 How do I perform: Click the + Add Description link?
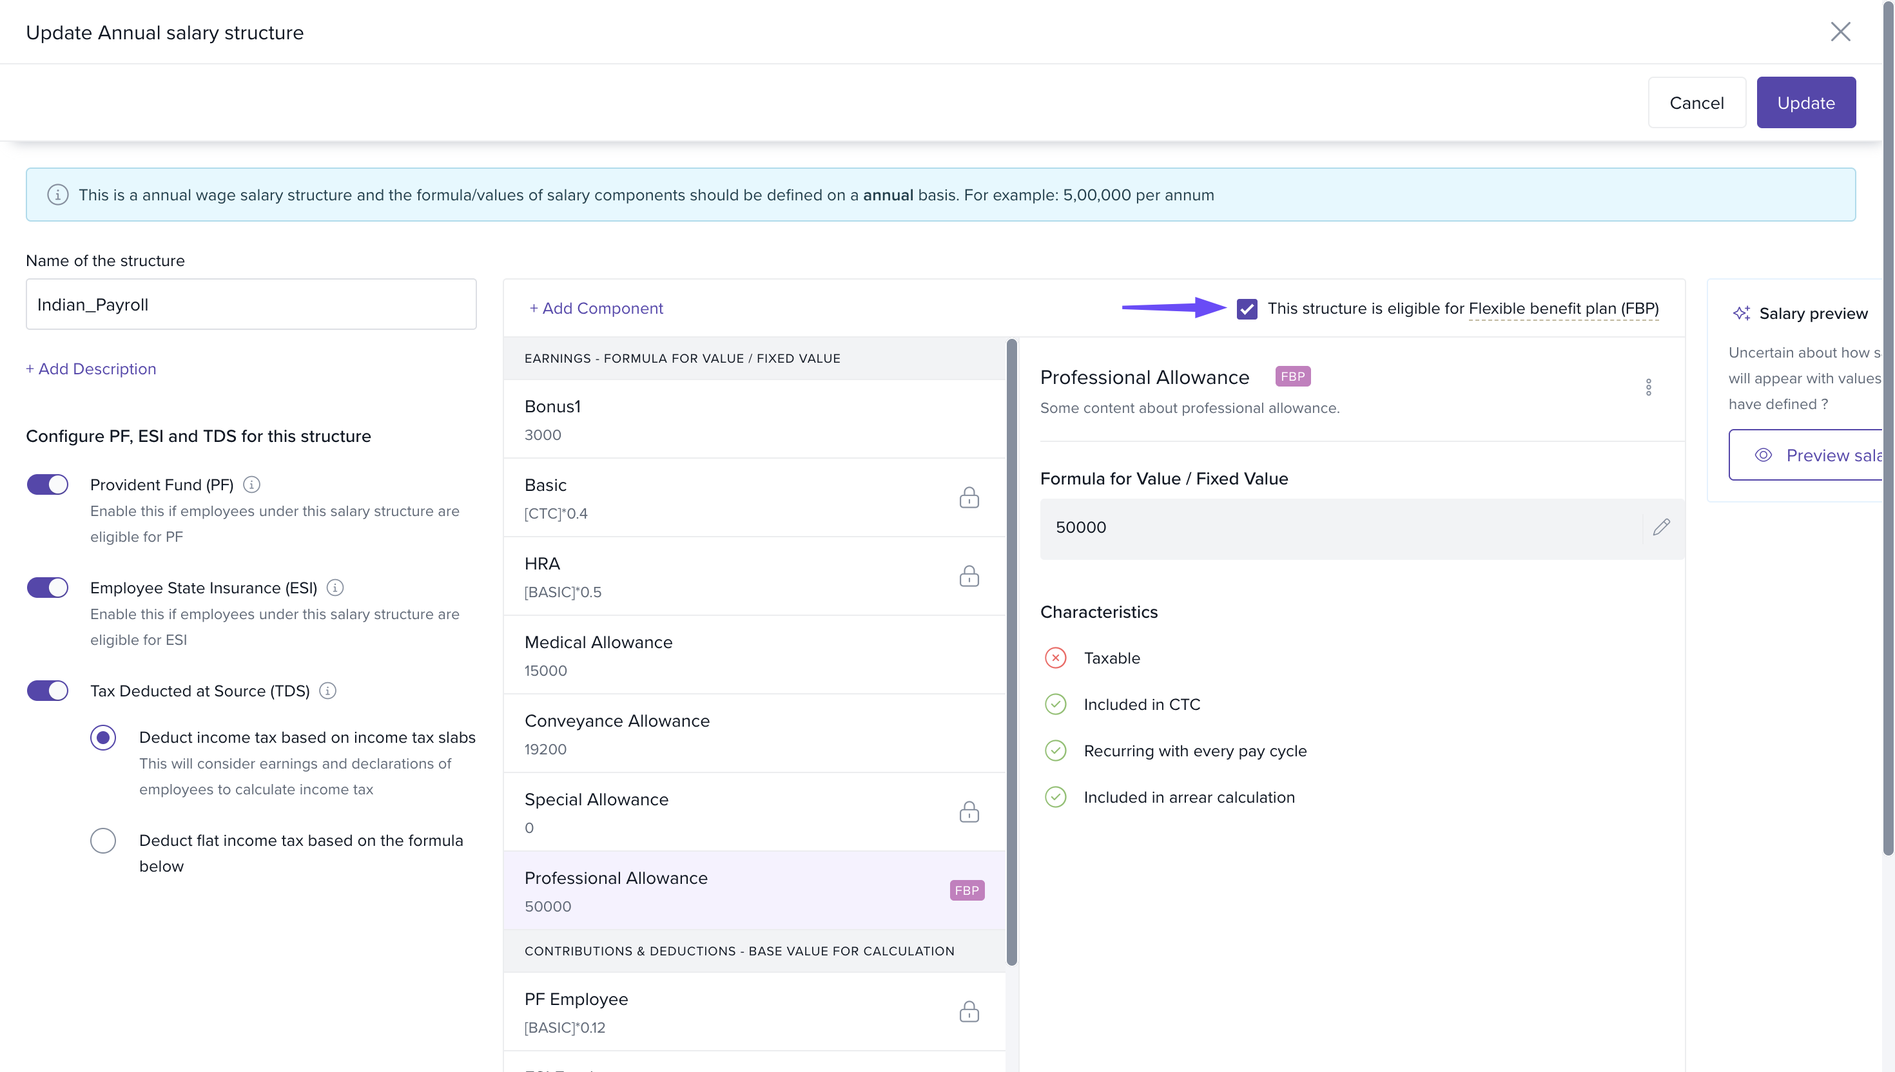tap(92, 369)
